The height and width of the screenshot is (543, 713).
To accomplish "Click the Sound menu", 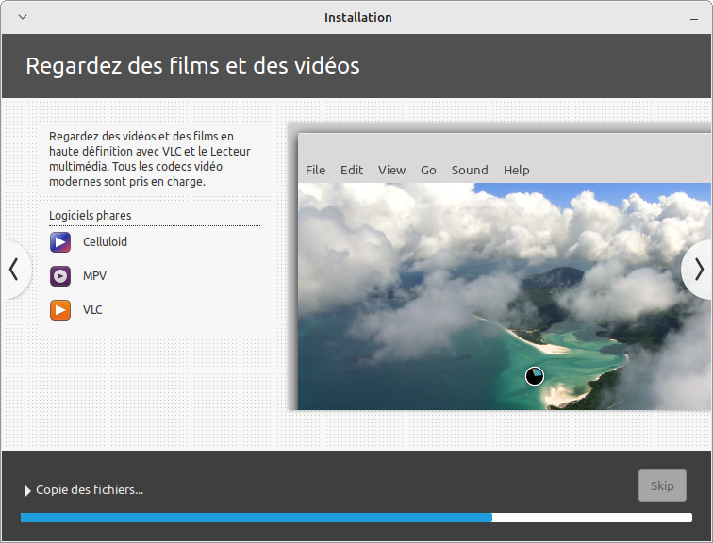I will [470, 170].
